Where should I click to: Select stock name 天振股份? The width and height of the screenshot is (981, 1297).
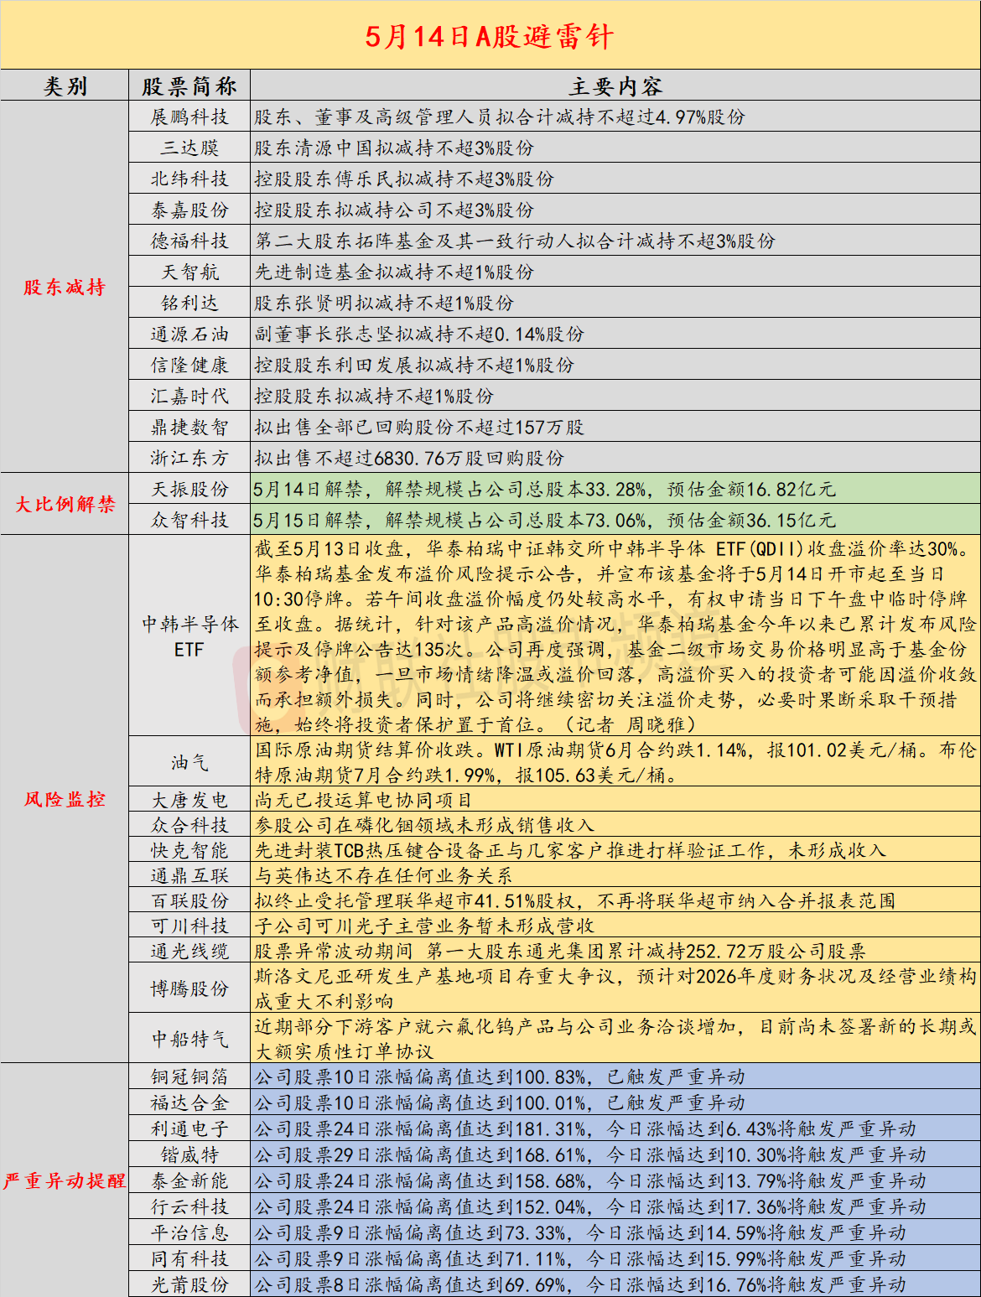pos(189,489)
